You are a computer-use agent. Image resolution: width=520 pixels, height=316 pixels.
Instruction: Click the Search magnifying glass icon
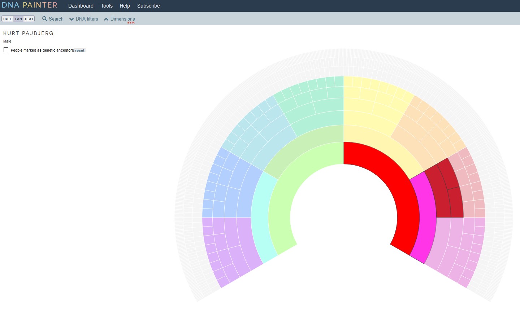[45, 19]
